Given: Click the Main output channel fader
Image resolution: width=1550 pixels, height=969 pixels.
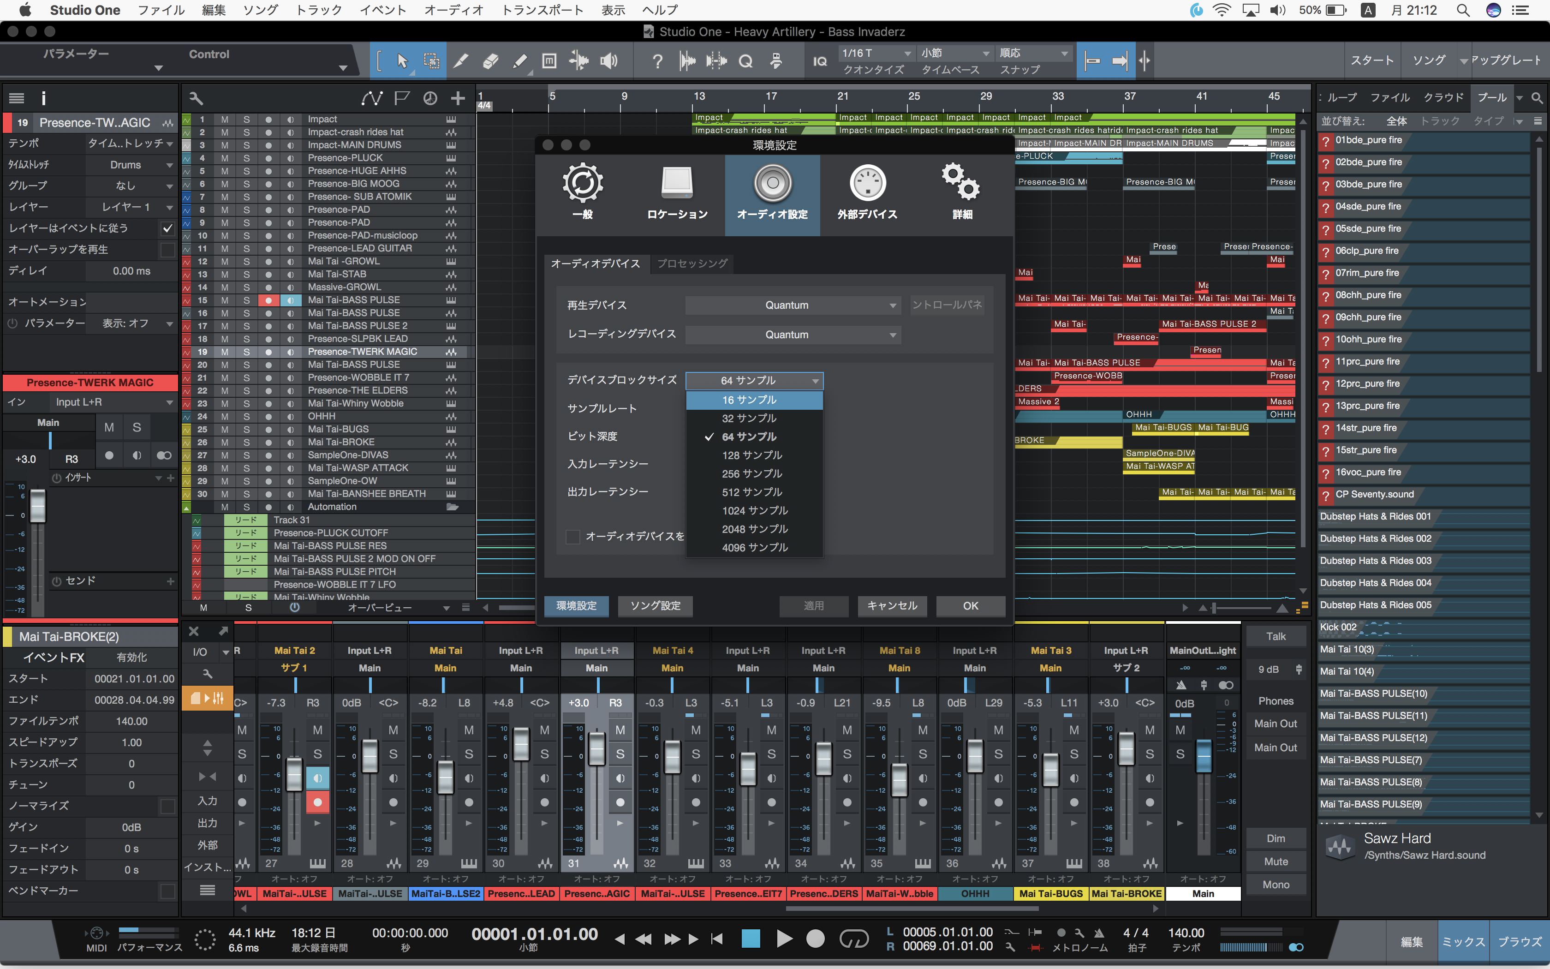Looking at the screenshot, I should click(1204, 756).
